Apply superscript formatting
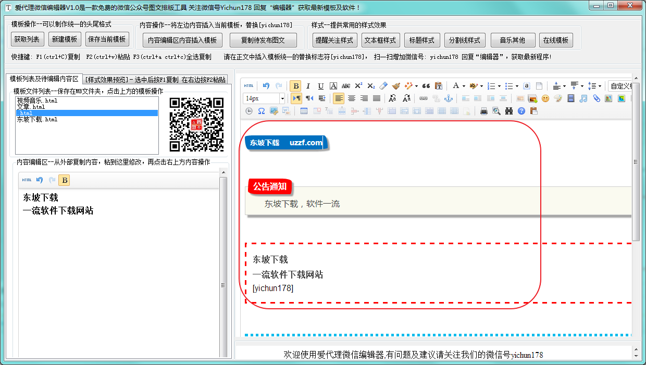This screenshot has width=646, height=365. (358, 86)
